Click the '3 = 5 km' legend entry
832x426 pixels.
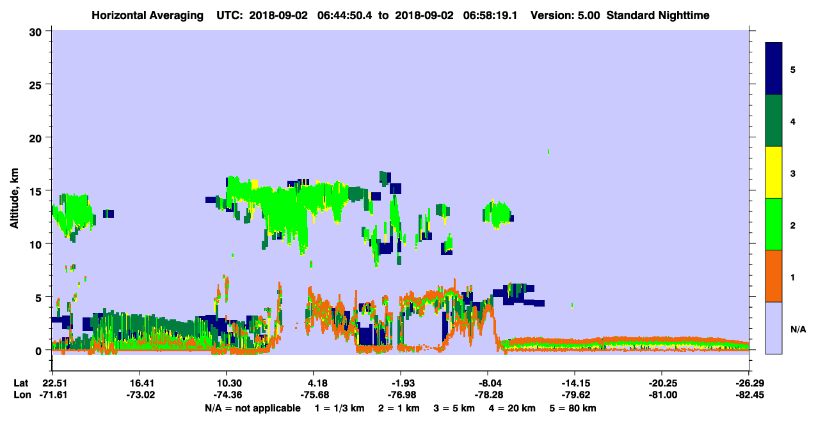click(454, 408)
